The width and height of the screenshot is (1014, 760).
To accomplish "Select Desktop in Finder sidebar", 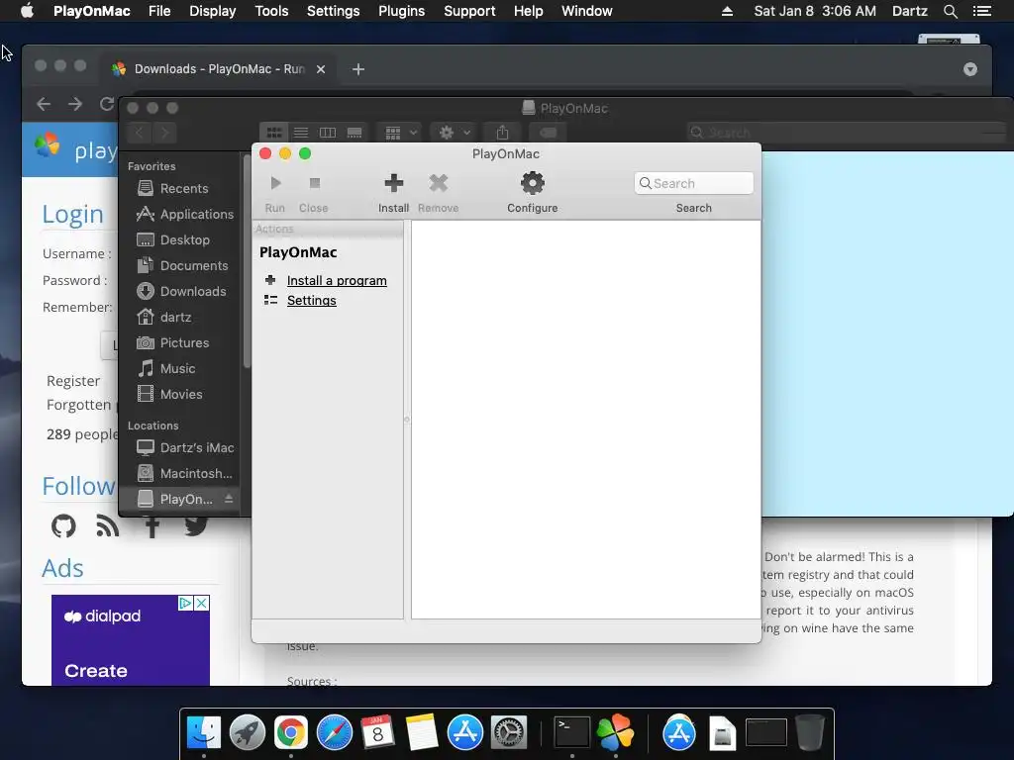I will 172,239.
